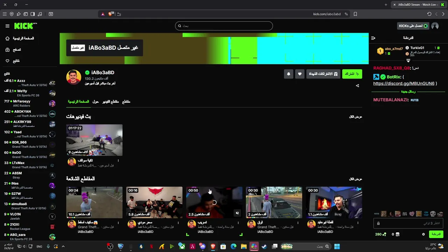Toggle notification bell for iABo3aBD
The width and height of the screenshot is (448, 252).
pos(288,74)
